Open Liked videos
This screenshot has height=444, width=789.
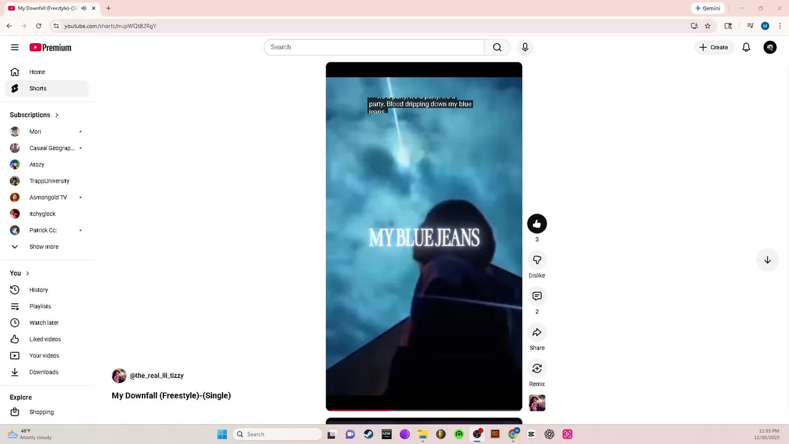[47, 339]
